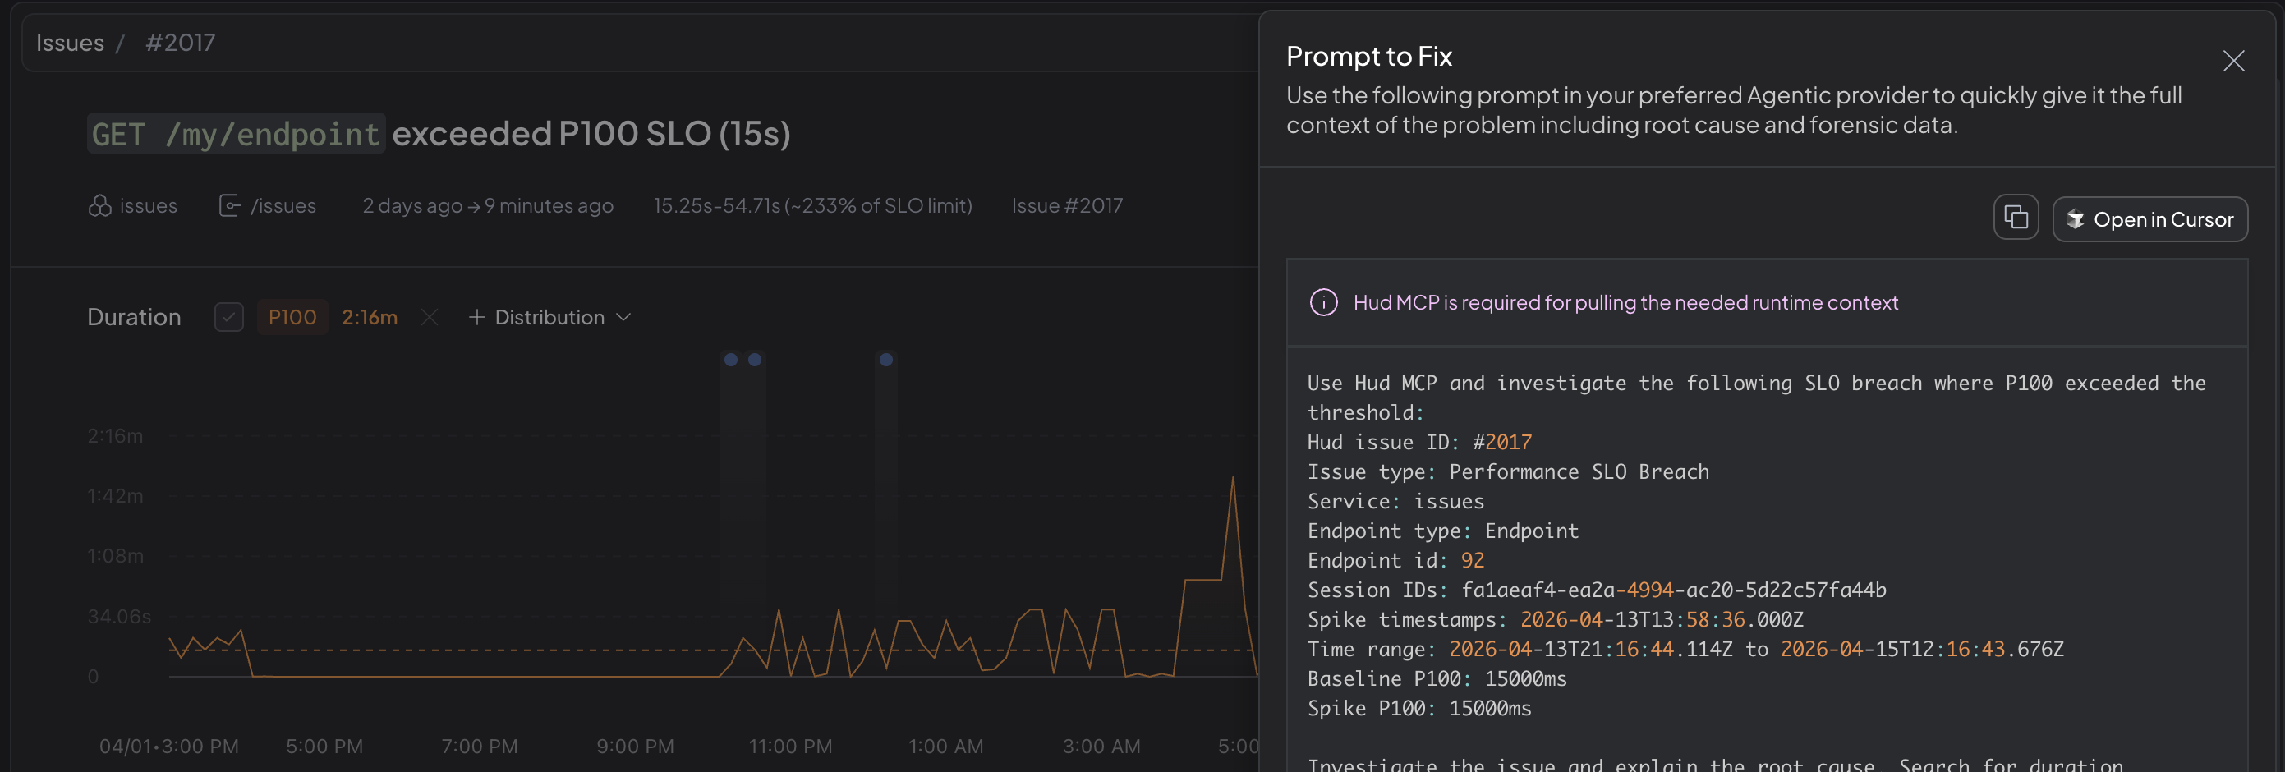Image resolution: width=2285 pixels, height=772 pixels.
Task: Click a blue dot marker above the chart
Action: pyautogui.click(x=730, y=360)
